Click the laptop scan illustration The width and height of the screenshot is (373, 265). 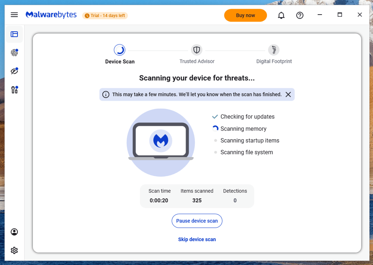click(x=161, y=142)
